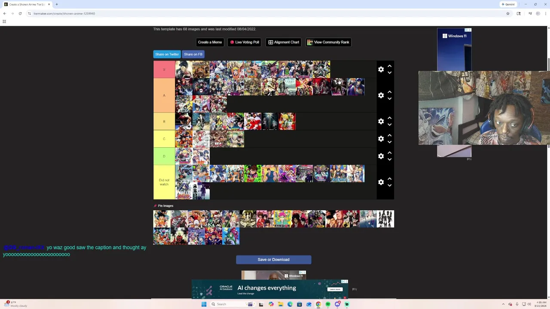Go back in browser history
This screenshot has height=309, width=550.
[5, 13]
